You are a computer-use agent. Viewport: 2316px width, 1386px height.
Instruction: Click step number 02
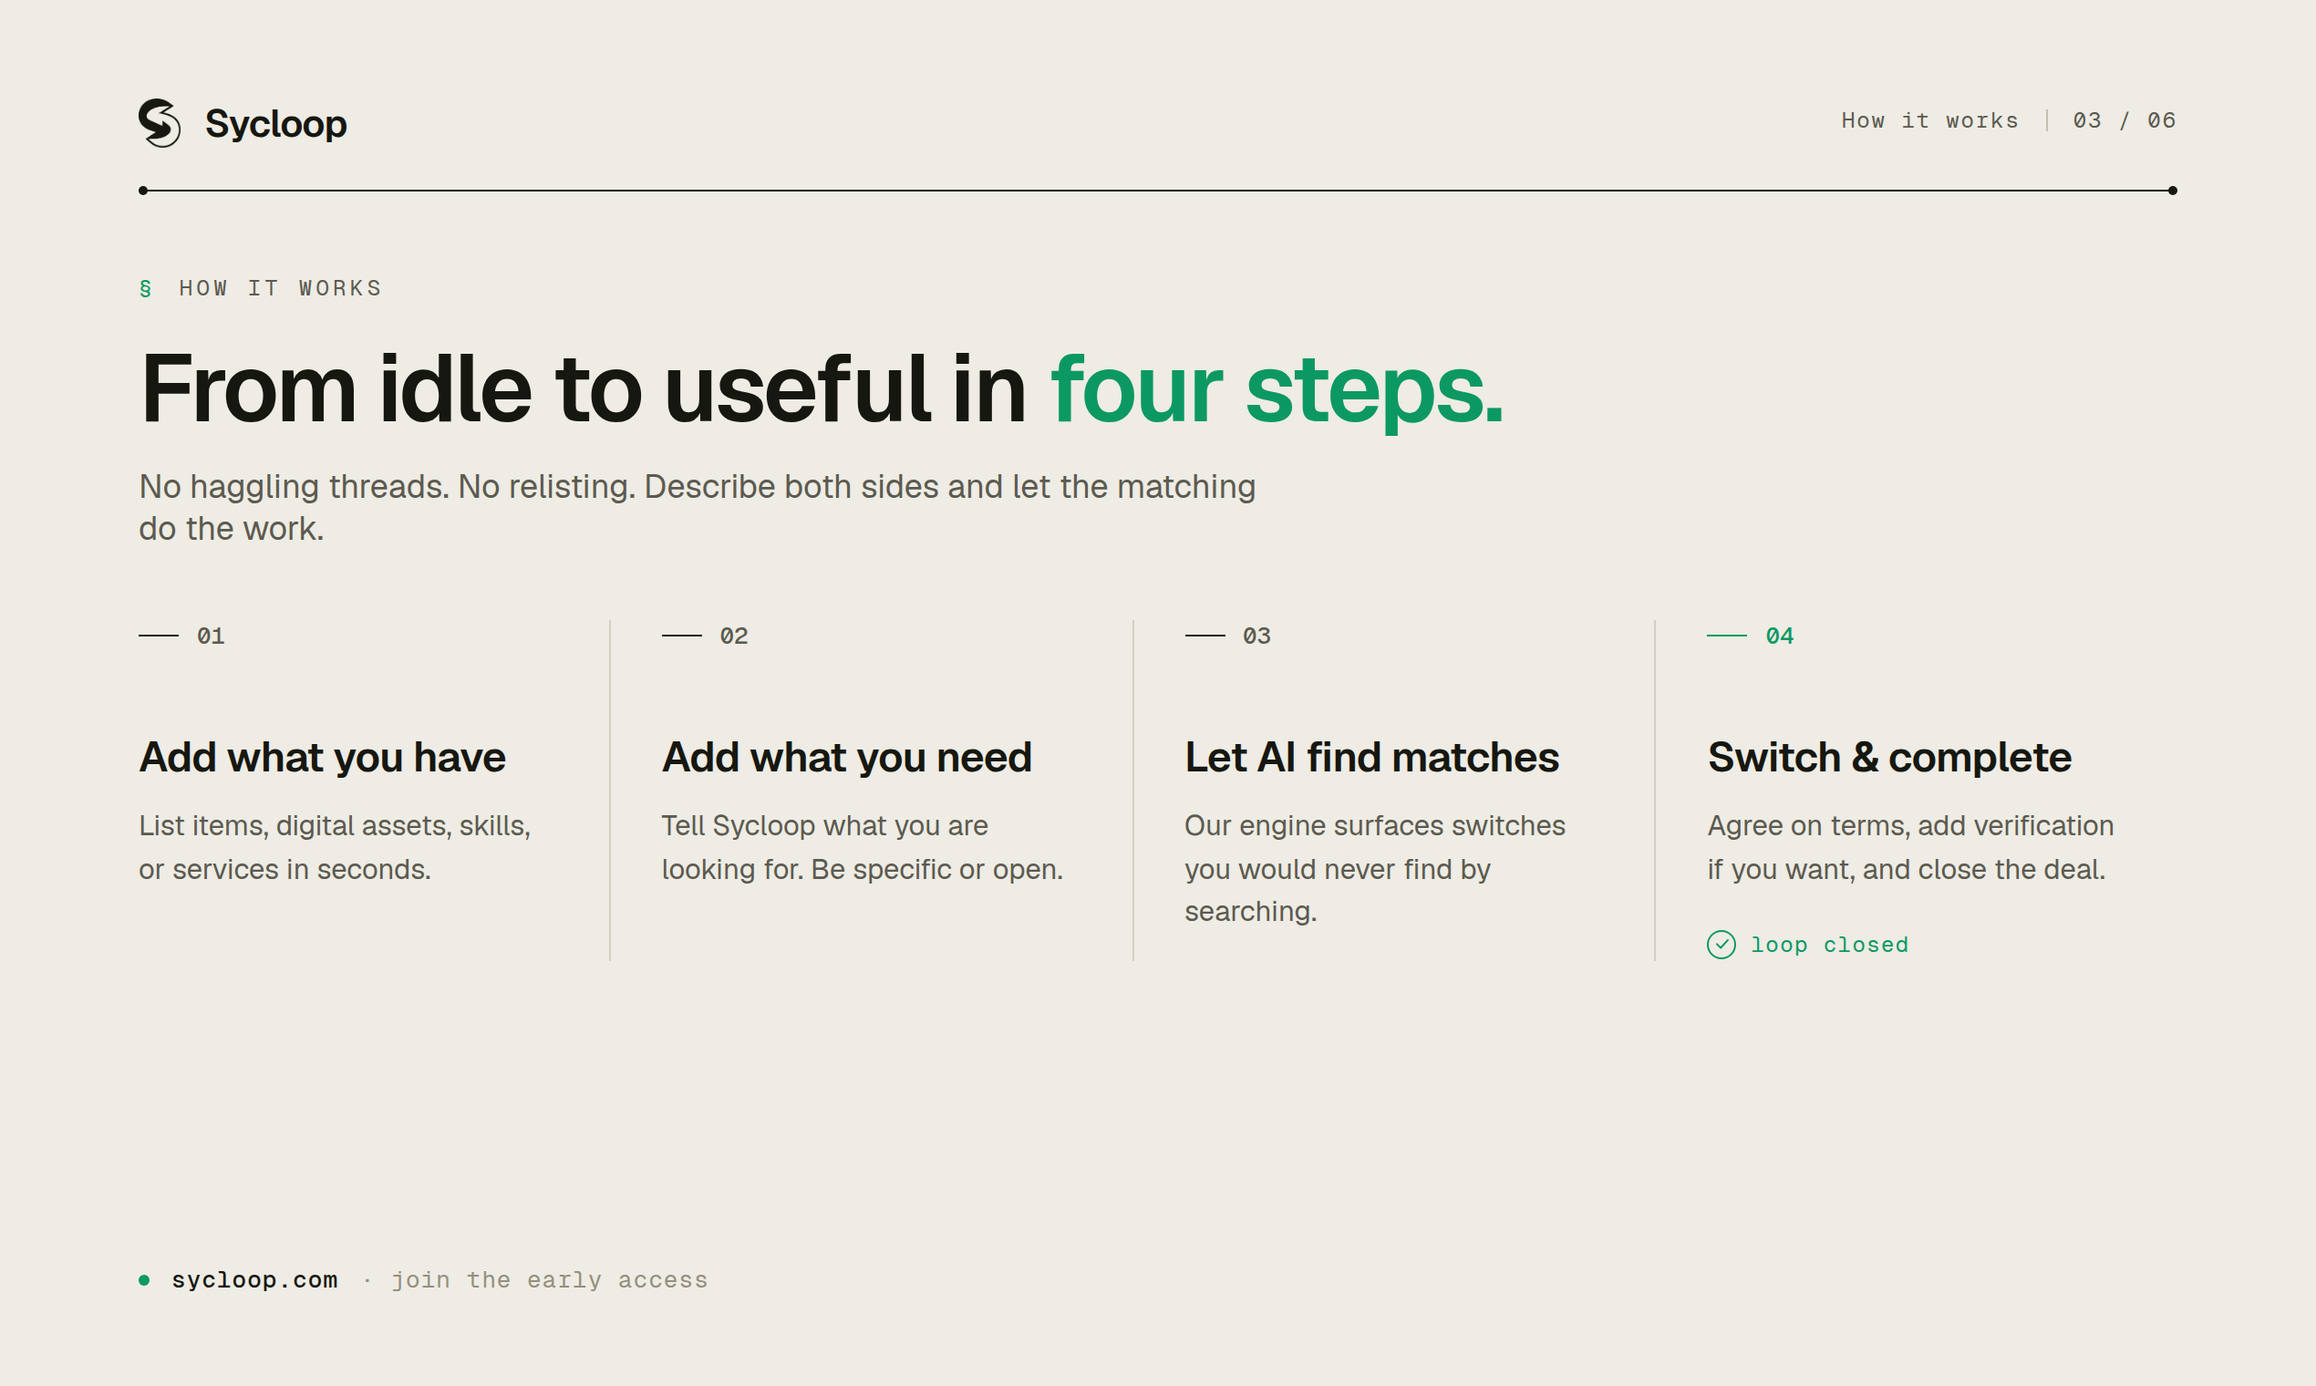click(734, 636)
